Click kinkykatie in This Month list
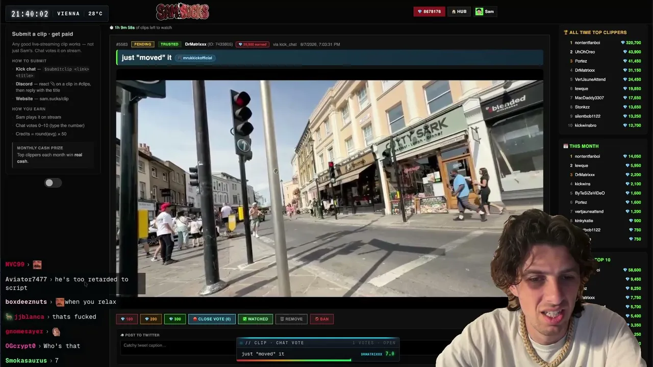Screen dimensions: 653x367 point(584,221)
